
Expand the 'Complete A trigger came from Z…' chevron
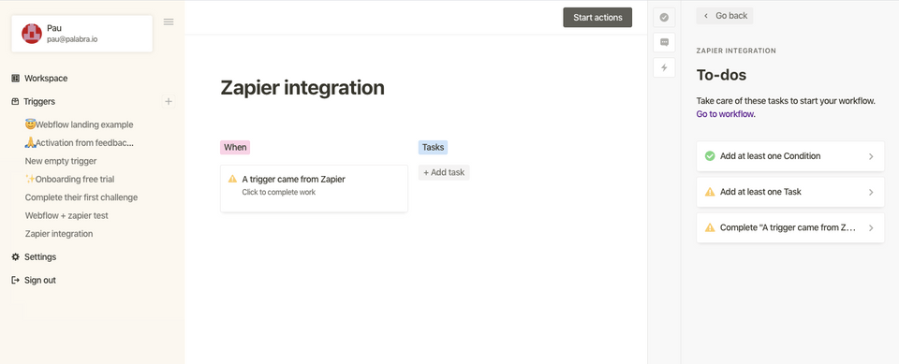click(871, 227)
